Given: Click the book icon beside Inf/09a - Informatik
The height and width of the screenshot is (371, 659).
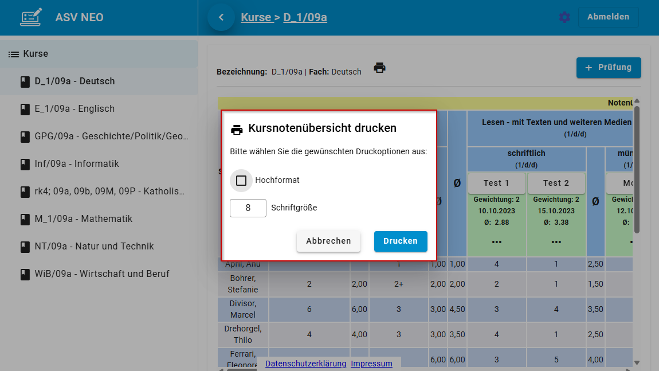Looking at the screenshot, I should (24, 163).
